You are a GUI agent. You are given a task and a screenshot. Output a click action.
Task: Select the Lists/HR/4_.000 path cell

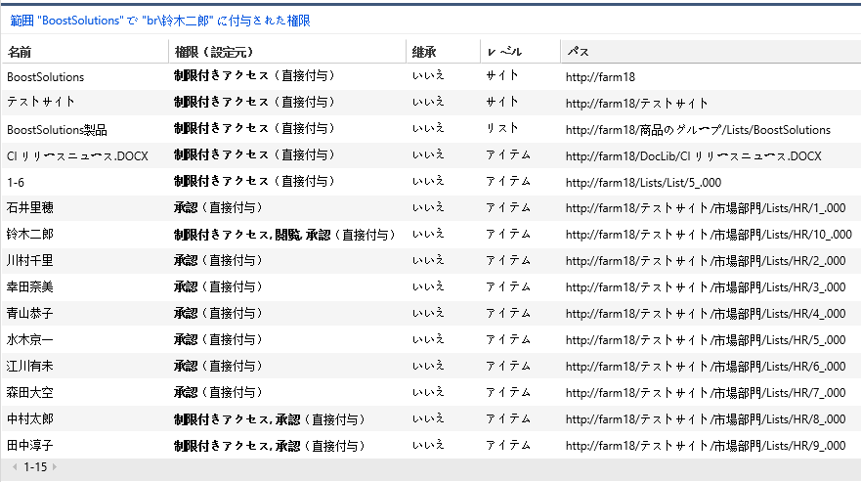706,313
